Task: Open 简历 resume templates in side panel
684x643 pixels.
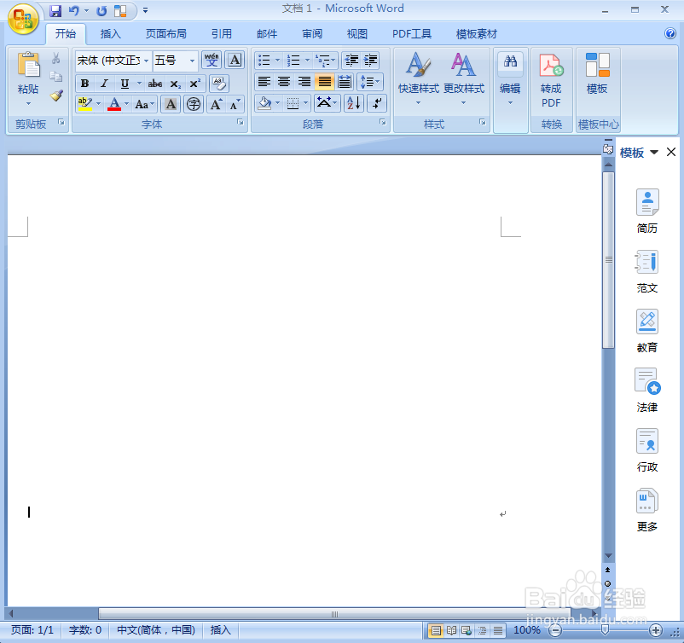Action: point(647,211)
